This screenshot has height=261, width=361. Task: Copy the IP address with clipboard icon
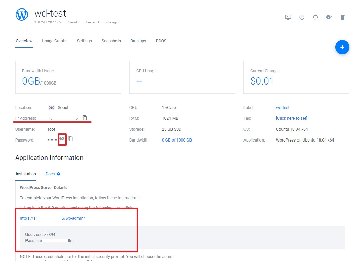[x=85, y=118]
